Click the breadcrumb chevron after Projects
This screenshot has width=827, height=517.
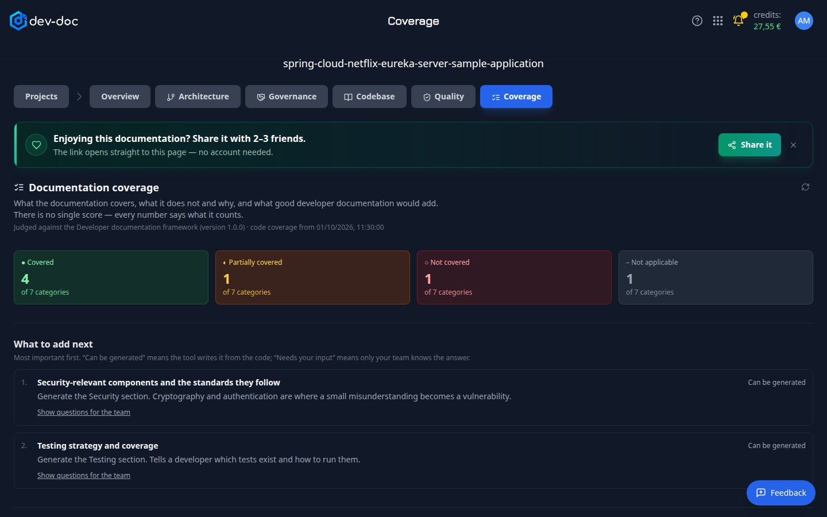[79, 97]
